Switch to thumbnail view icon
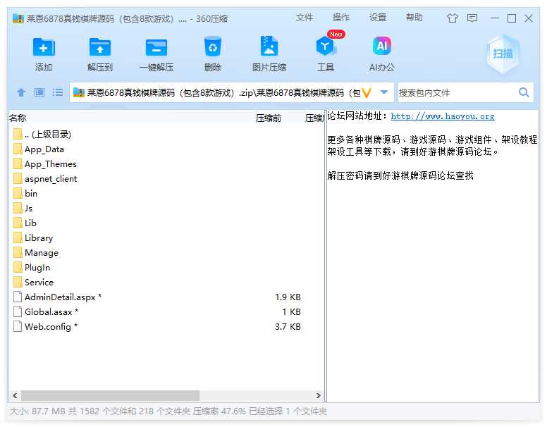The image size is (547, 427). (39, 92)
